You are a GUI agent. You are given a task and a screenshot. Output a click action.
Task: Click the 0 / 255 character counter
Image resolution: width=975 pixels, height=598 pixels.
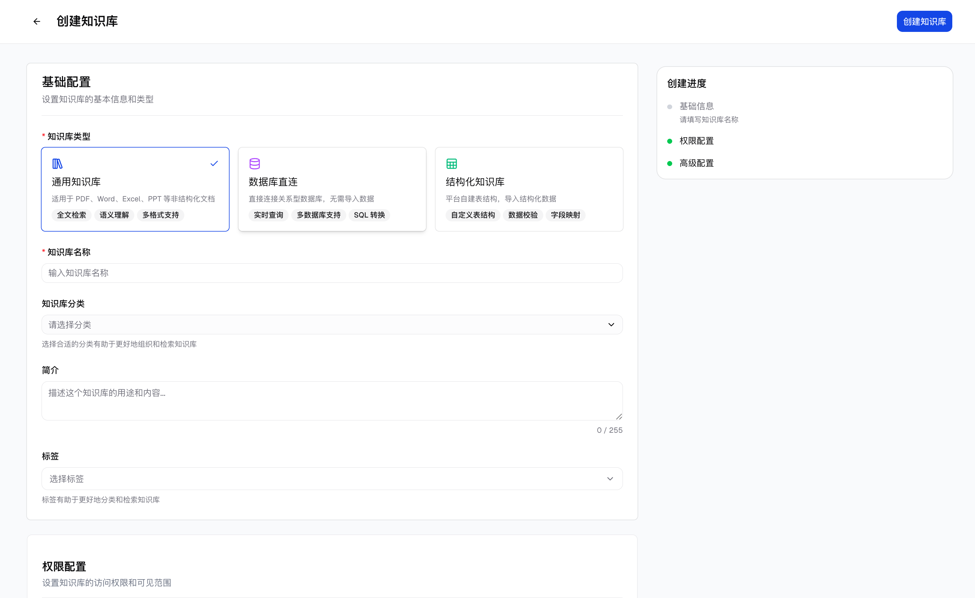point(609,430)
